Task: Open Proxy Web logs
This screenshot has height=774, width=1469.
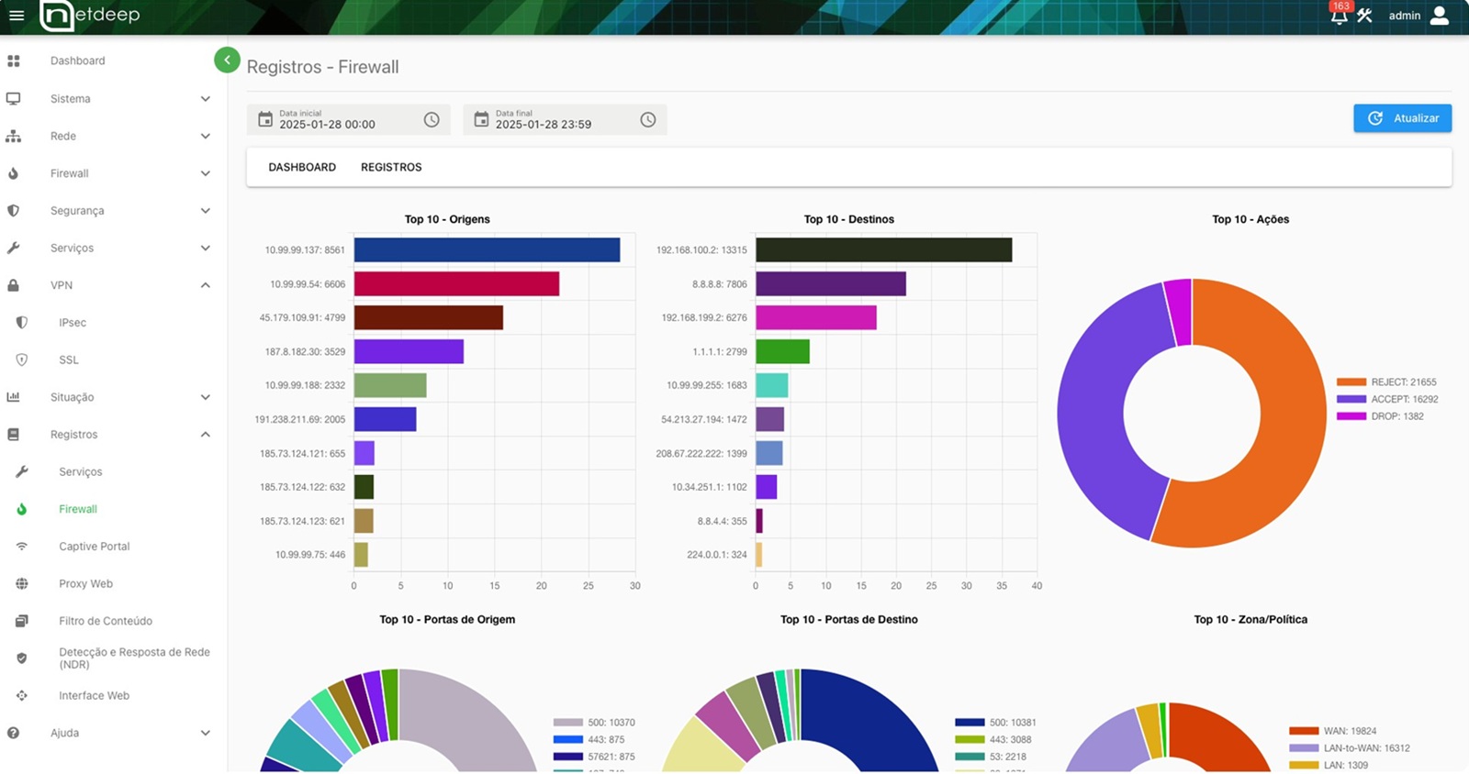Action: [x=86, y=583]
